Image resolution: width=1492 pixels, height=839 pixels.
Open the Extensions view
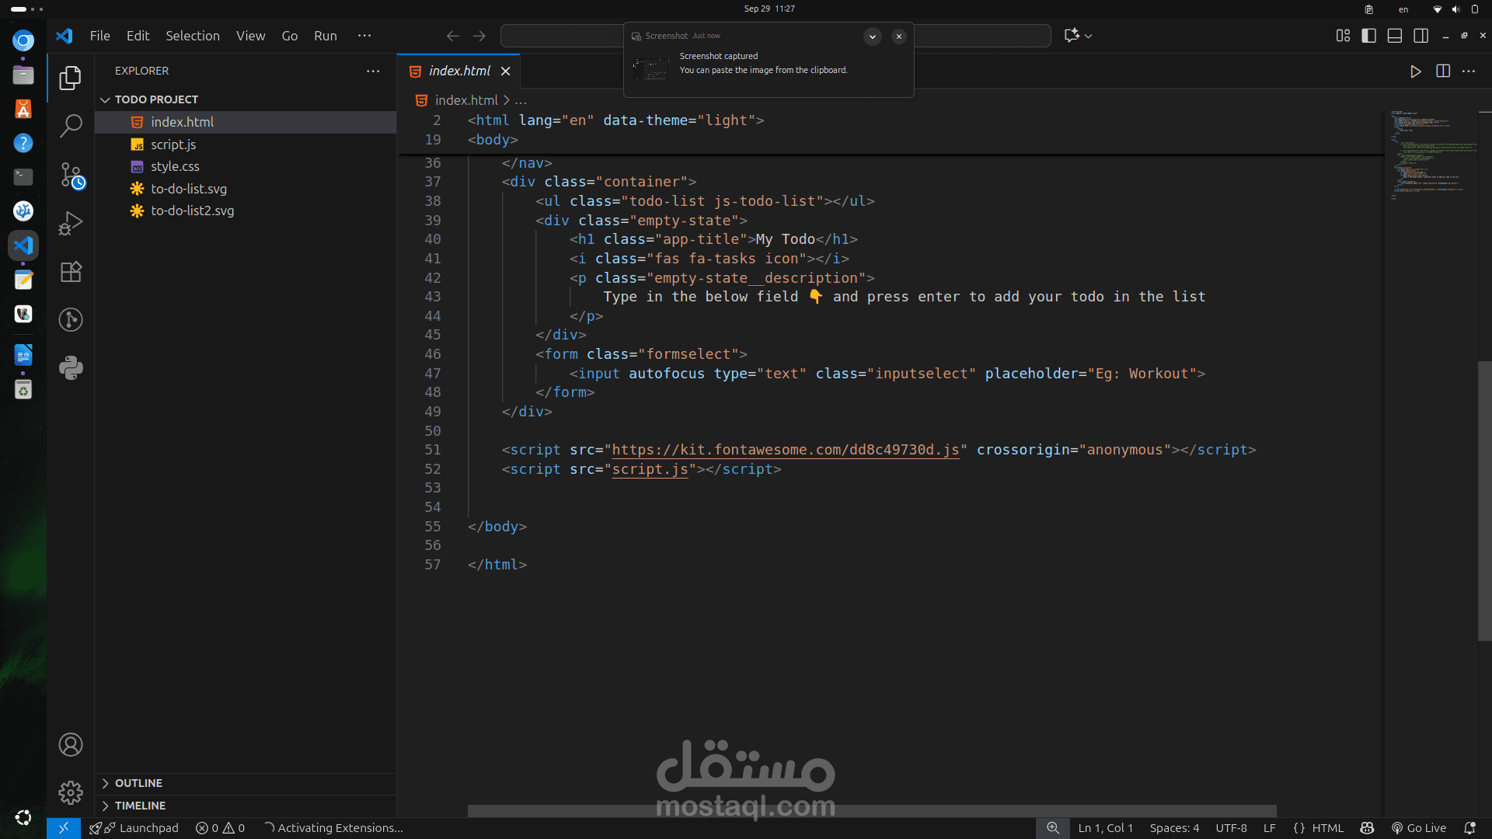coord(71,272)
